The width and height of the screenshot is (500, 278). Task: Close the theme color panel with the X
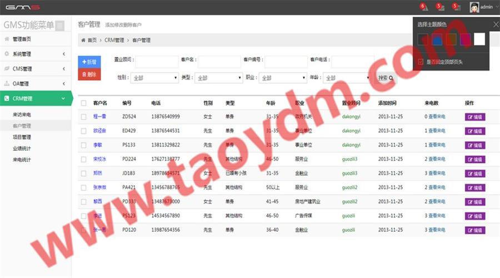496,24
